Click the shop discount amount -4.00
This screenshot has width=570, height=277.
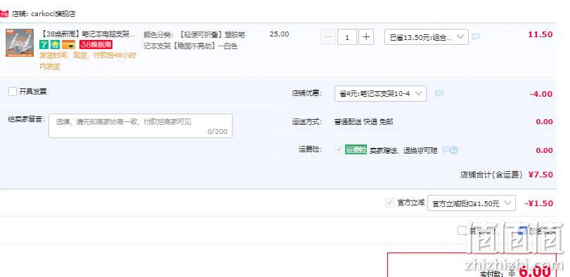(x=541, y=94)
